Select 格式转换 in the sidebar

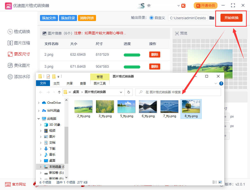point(19,31)
